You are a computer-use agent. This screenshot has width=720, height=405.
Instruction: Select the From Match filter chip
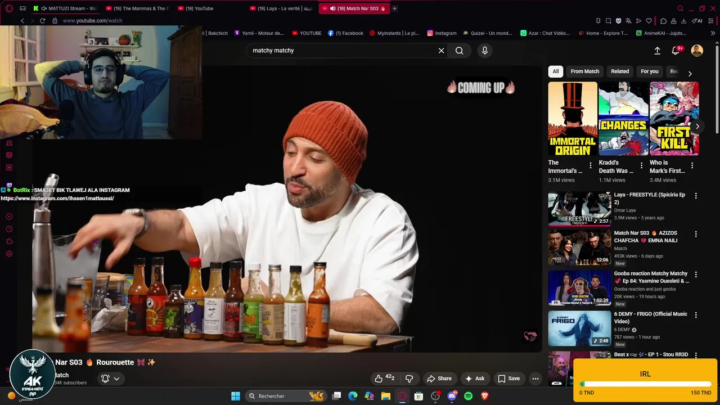pyautogui.click(x=585, y=71)
